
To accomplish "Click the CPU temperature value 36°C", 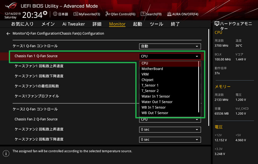I will 239,46.
